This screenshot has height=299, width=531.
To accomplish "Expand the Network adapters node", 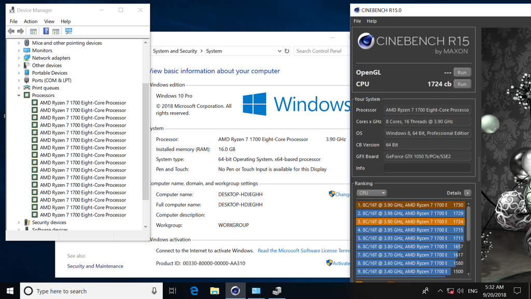I will pyautogui.click(x=19, y=58).
